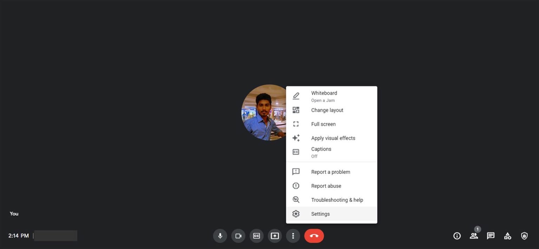
Task: Hang up the call
Action: [x=314, y=236]
